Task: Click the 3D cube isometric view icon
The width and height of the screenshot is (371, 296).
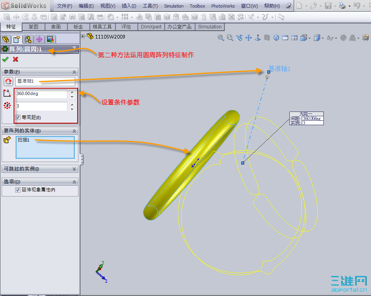Action: tap(276, 38)
